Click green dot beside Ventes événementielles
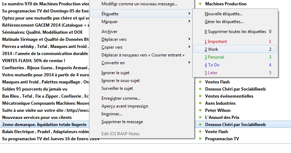291x153 pixels. pyautogui.click(x=201, y=96)
